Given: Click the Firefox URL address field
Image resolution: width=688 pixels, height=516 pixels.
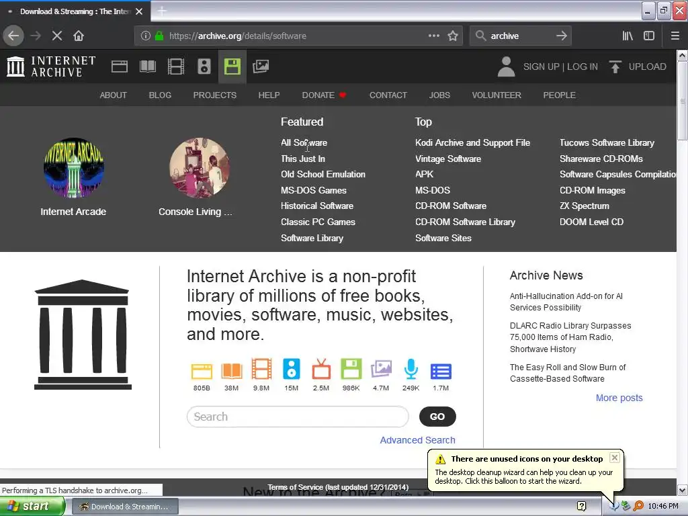Looking at the screenshot, I should point(298,36).
